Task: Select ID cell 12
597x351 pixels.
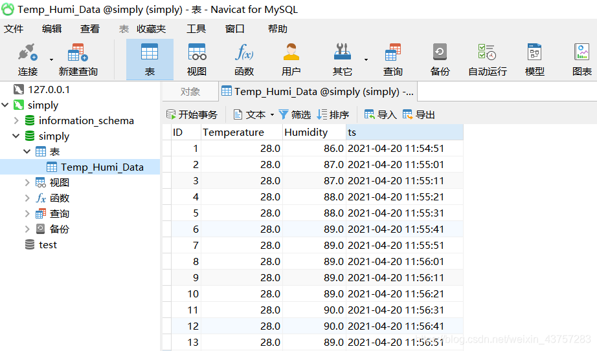Action: [x=186, y=326]
